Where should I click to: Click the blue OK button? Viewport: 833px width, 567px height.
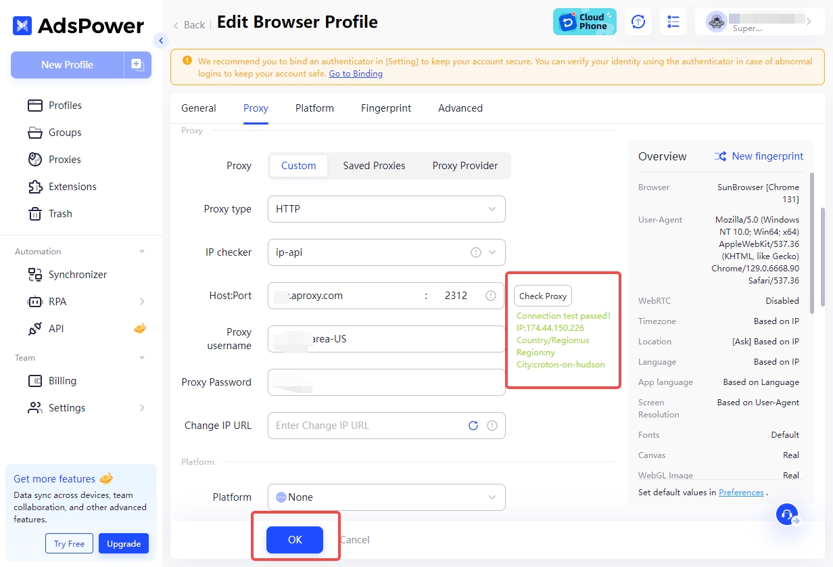[x=295, y=540]
